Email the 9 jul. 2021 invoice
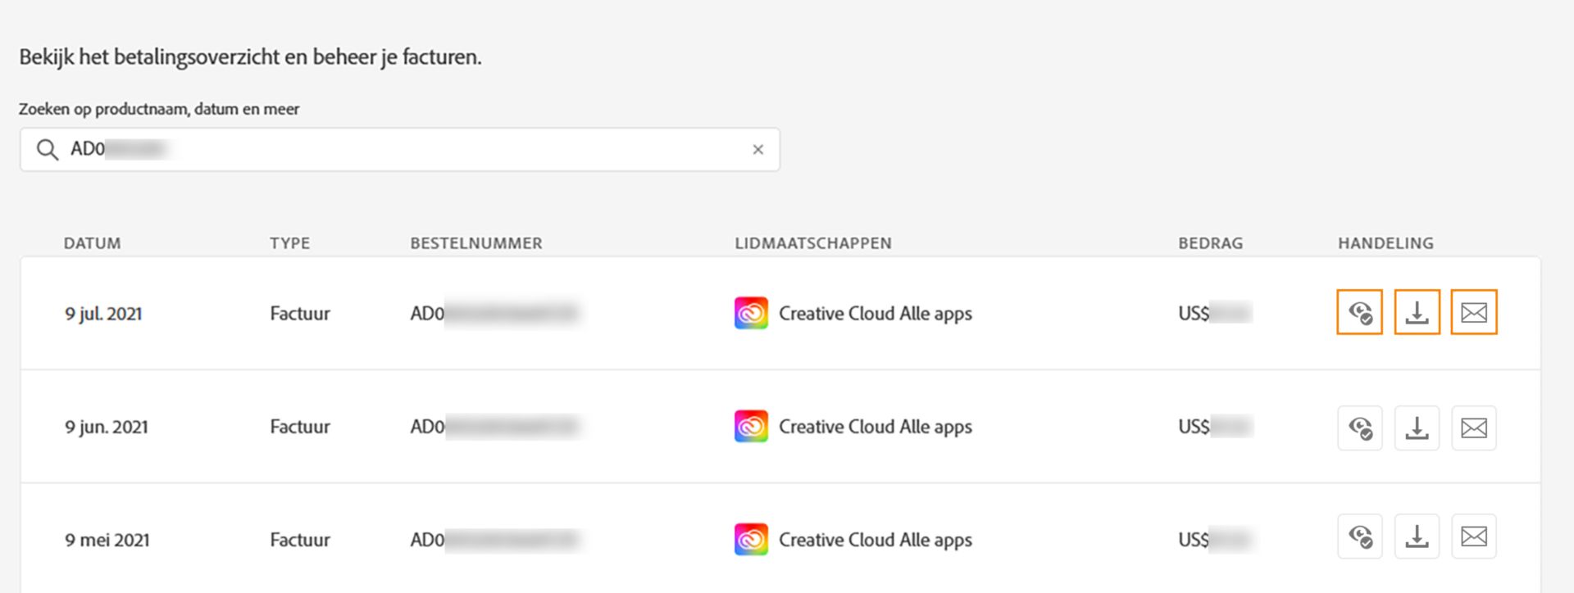Screen dimensions: 1574x593 1473,312
